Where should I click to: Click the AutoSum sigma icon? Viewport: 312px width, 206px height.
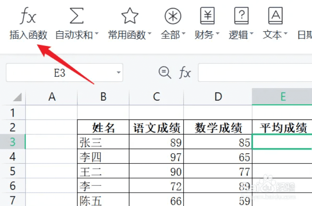tap(77, 16)
